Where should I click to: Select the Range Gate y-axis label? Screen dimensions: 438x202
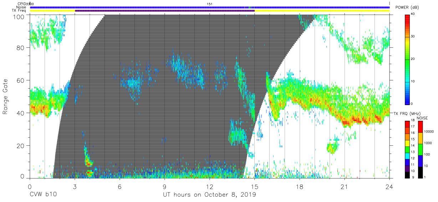pyautogui.click(x=5, y=97)
